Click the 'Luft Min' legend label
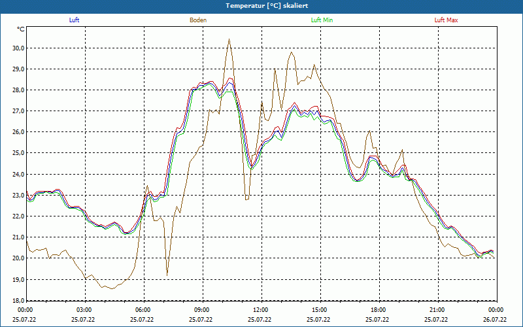523x327 pixels. 322,20
